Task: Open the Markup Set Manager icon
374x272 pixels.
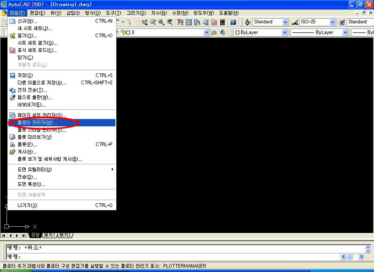Action: point(214,22)
